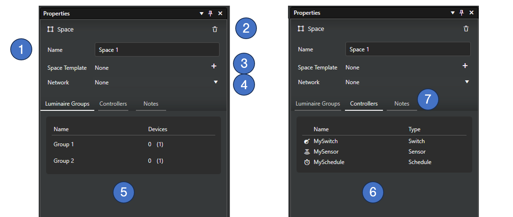Switch to Controllers tab in the left panel
This screenshot has height=217, width=513.
pos(113,104)
